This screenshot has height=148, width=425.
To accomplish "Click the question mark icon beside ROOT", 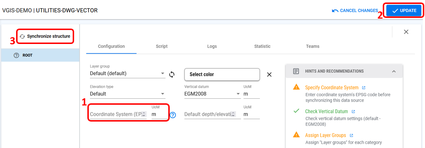I will (16, 55).
